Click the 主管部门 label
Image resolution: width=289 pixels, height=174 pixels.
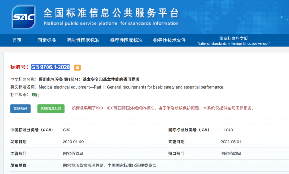[x=18, y=154]
